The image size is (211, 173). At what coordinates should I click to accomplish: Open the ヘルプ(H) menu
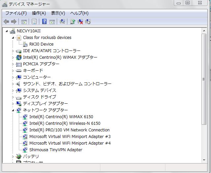(79, 13)
